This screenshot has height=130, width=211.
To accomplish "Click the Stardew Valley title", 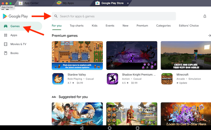I will click(77, 75).
